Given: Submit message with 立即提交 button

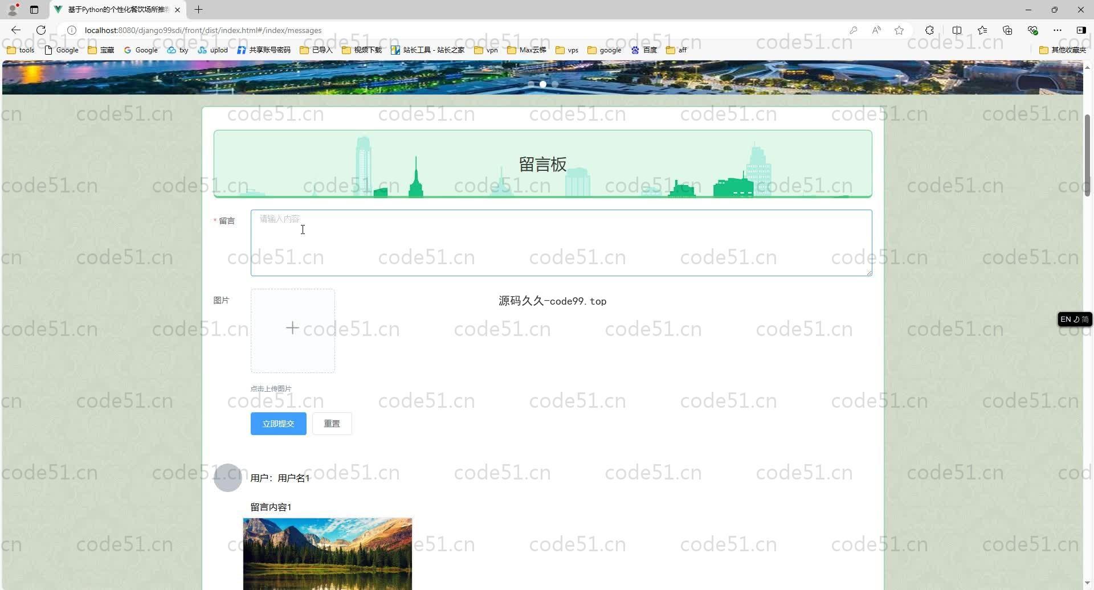Looking at the screenshot, I should click(279, 424).
